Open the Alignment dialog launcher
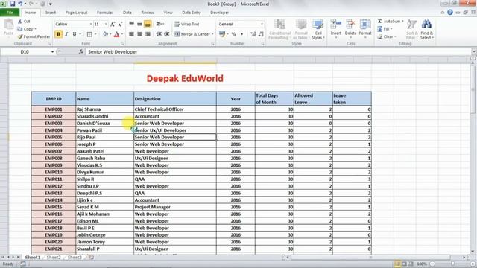 [x=212, y=44]
